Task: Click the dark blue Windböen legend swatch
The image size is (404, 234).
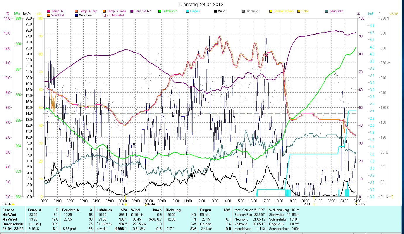Action: pyautogui.click(x=76, y=15)
